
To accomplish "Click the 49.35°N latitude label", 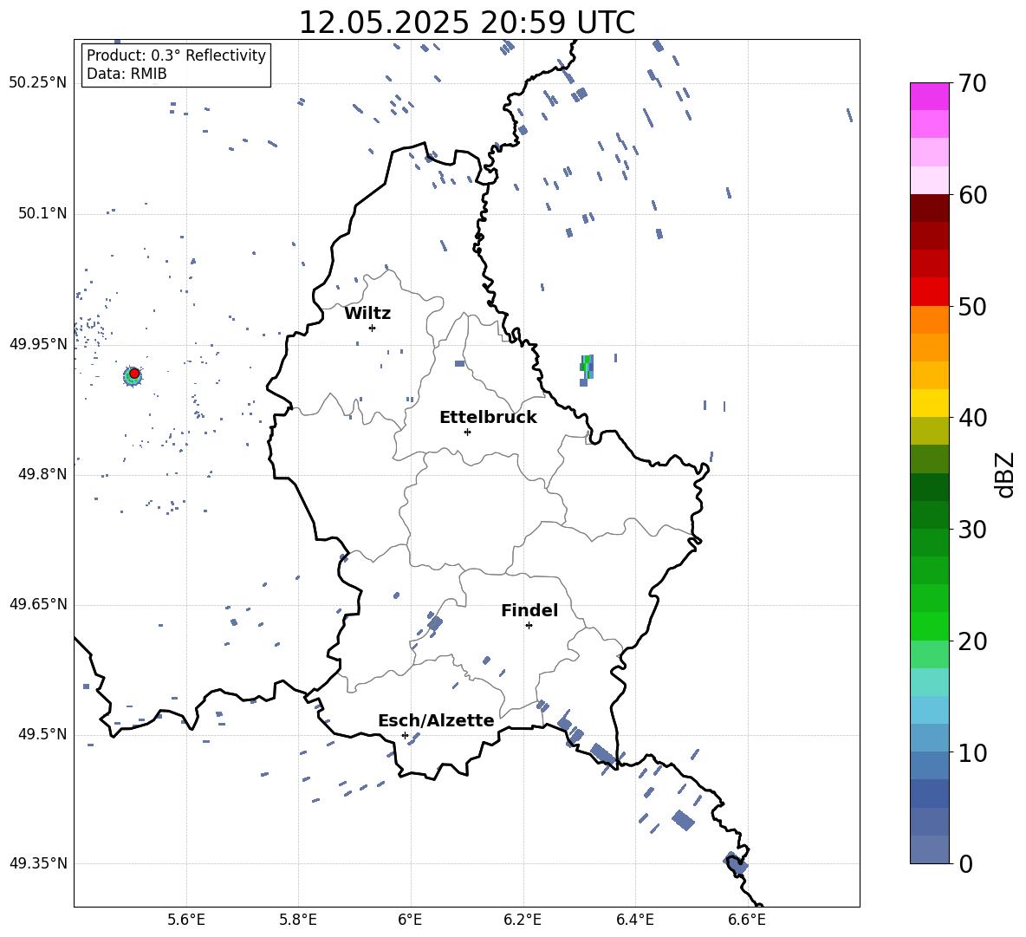I will [x=38, y=863].
